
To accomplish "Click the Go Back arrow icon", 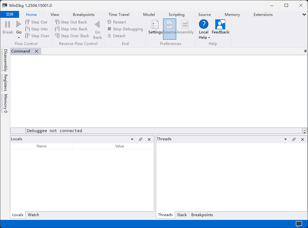I will pyautogui.click(x=97, y=24).
